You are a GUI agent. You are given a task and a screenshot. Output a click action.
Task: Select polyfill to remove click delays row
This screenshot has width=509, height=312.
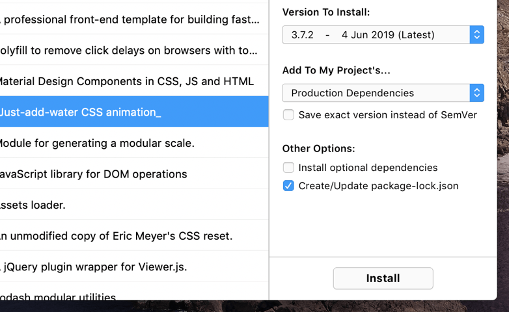tap(134, 49)
